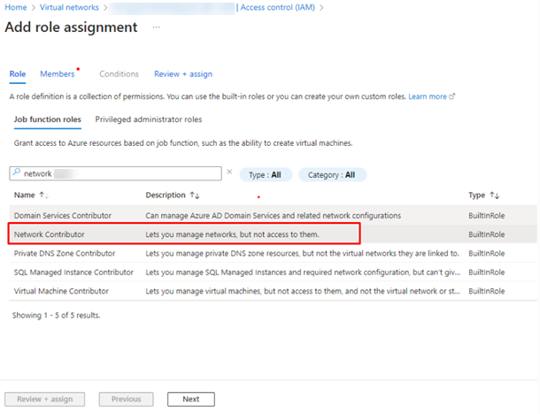Viewport: 540px width, 414px height.
Task: Follow the Learn more link
Action: (428, 96)
